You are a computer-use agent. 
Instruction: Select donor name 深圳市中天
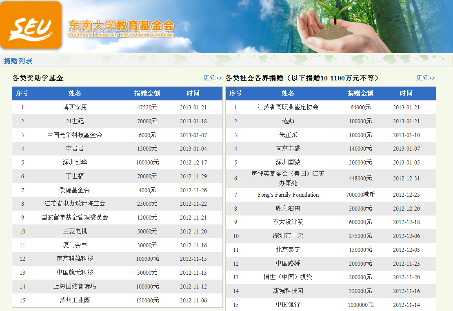[x=288, y=236]
